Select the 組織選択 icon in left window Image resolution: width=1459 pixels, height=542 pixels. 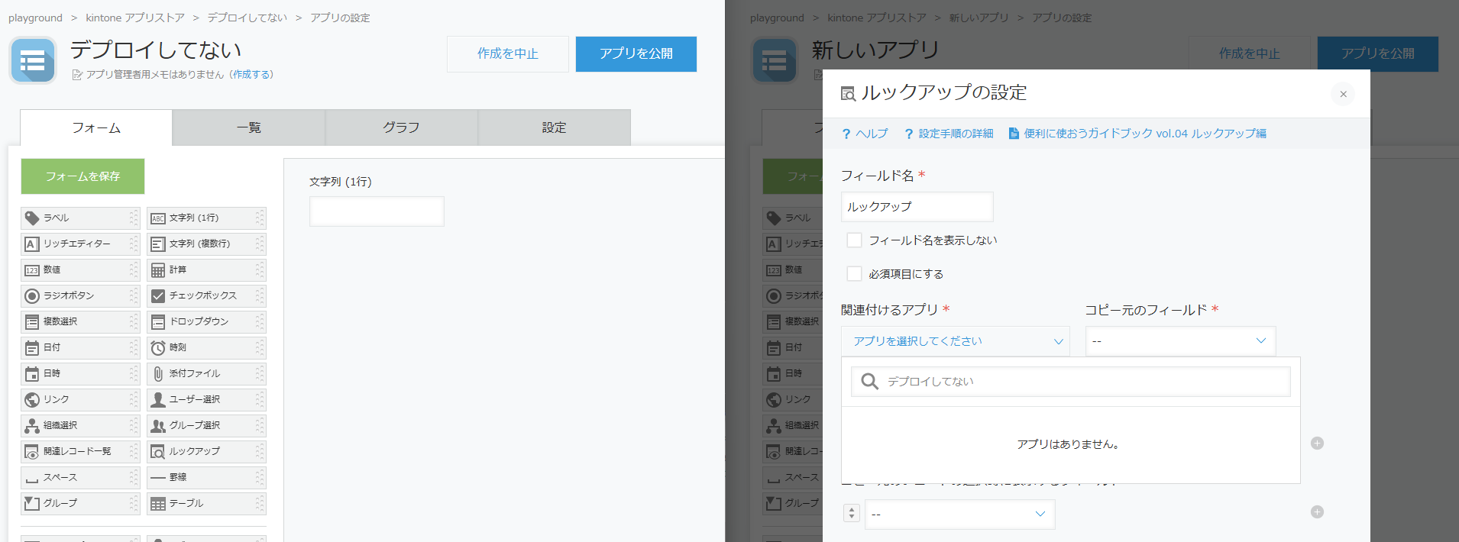pyautogui.click(x=32, y=426)
